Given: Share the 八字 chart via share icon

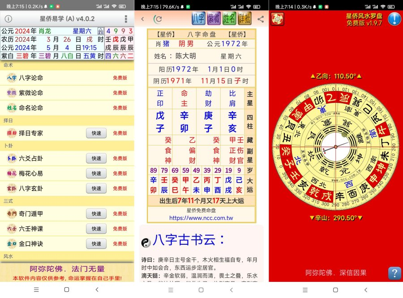Looking at the screenshot, I should (x=261, y=19).
